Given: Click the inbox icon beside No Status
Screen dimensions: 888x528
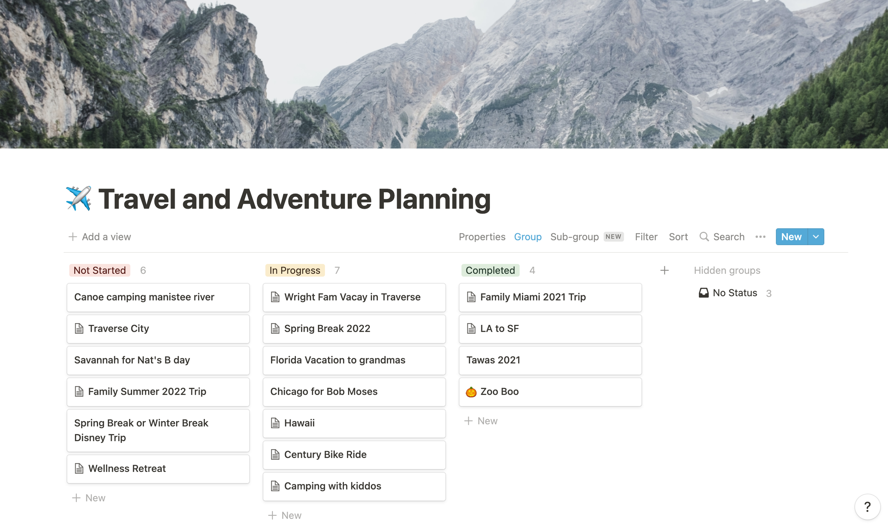Looking at the screenshot, I should [704, 293].
